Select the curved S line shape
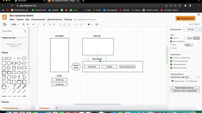This screenshot has height=113, width=202. point(14,87)
